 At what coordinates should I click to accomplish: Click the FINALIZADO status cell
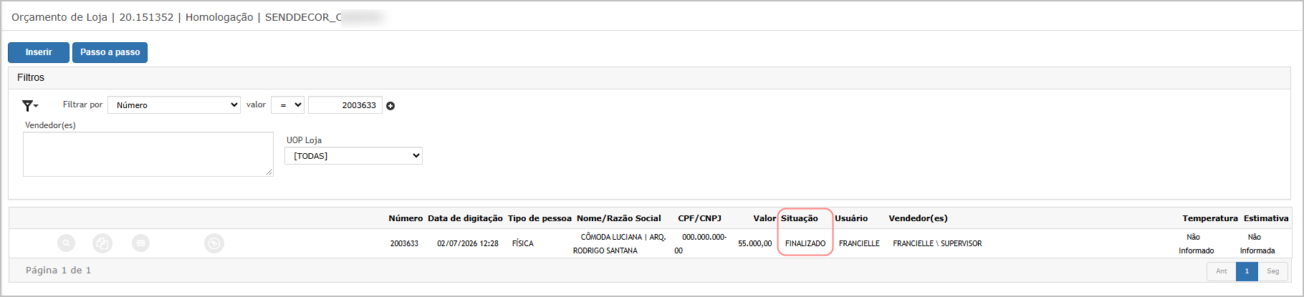805,243
